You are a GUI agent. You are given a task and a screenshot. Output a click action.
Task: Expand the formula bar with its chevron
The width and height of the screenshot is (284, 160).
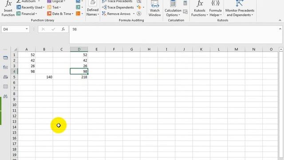[280, 29]
